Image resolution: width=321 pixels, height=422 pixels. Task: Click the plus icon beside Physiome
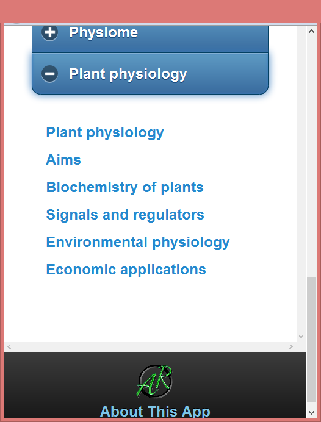pos(49,32)
